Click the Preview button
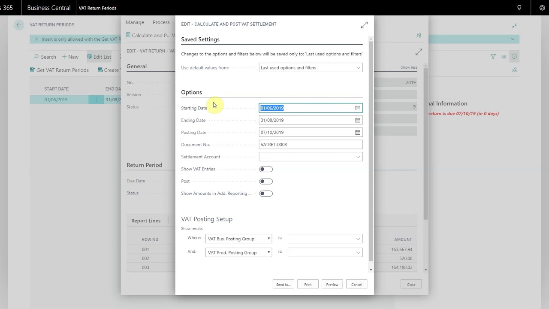The image size is (549, 309). 332,285
